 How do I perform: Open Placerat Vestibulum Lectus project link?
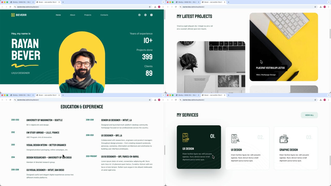[270, 68]
